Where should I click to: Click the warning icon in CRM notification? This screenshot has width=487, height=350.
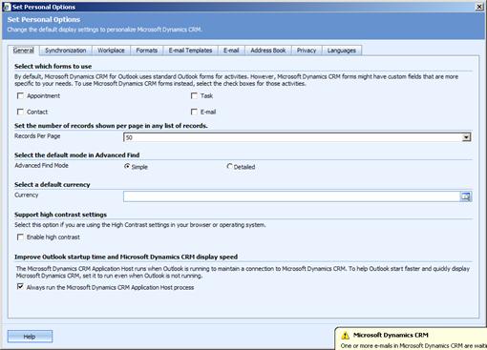[x=346, y=336]
